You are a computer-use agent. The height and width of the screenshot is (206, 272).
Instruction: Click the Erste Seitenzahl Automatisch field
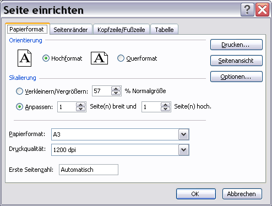coord(89,170)
